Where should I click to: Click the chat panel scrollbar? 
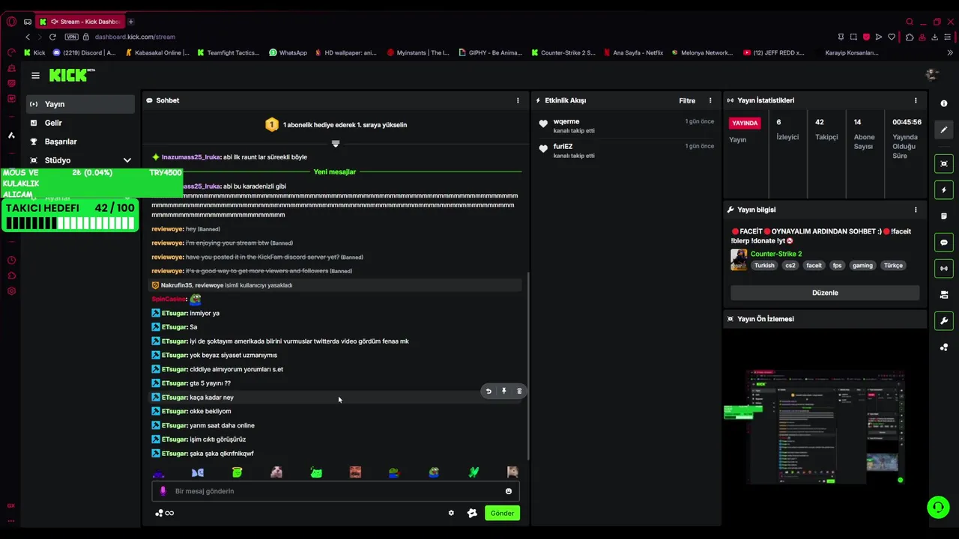tap(528, 365)
